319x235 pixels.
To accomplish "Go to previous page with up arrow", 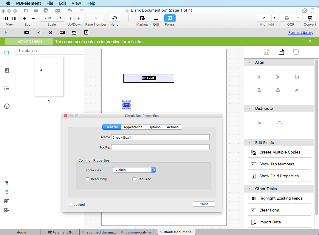I will 70,18.
